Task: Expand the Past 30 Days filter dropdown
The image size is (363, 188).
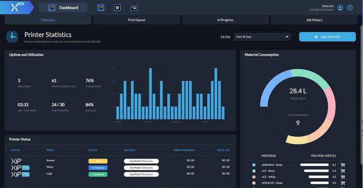Action: pyautogui.click(x=262, y=37)
